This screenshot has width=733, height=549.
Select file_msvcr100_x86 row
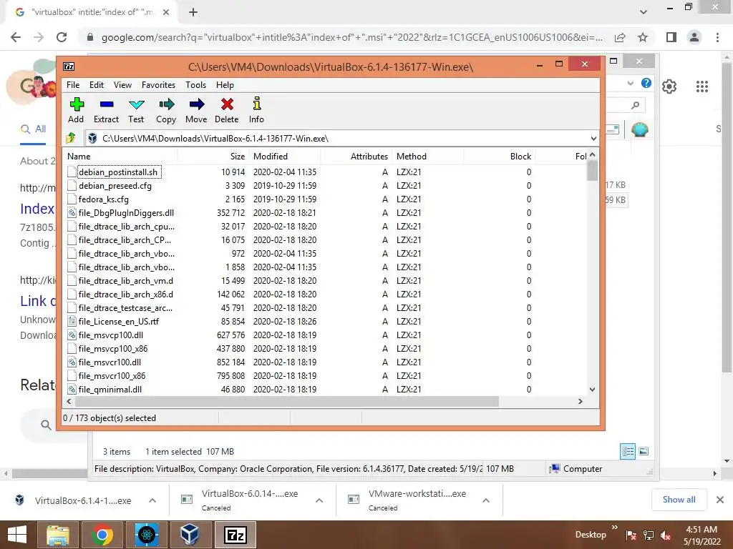(x=324, y=376)
